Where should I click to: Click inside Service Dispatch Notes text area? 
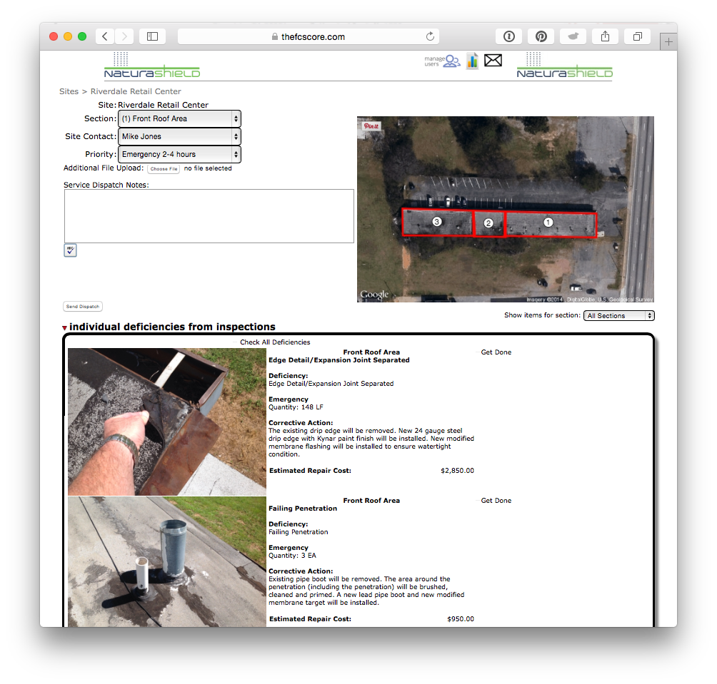pyautogui.click(x=209, y=216)
